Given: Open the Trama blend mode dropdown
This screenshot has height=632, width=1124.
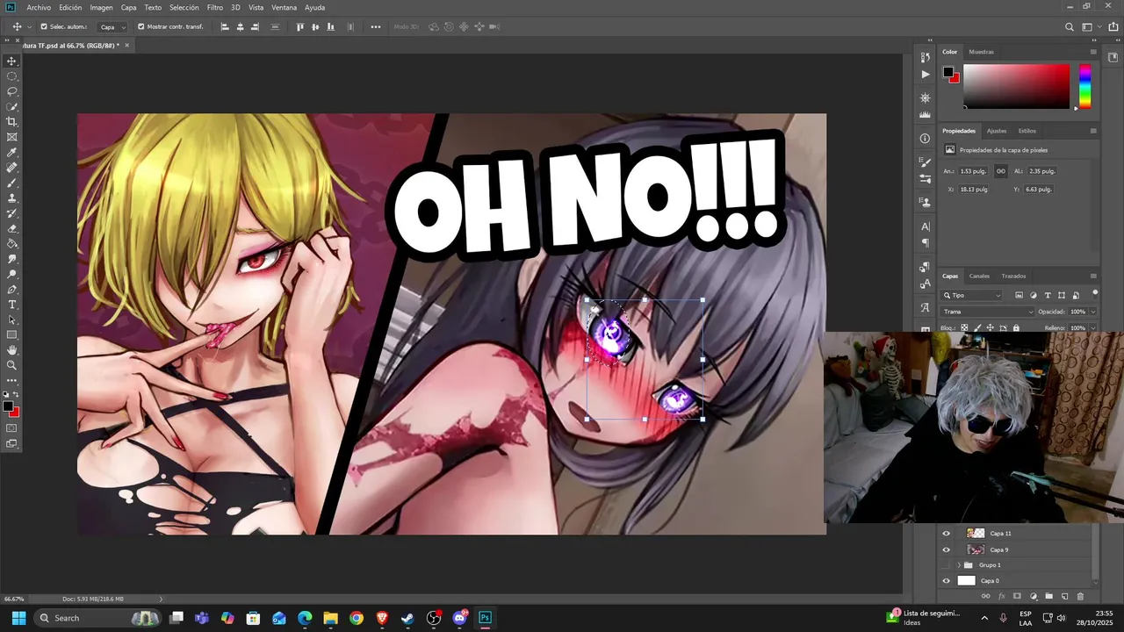Looking at the screenshot, I should click(x=989, y=312).
